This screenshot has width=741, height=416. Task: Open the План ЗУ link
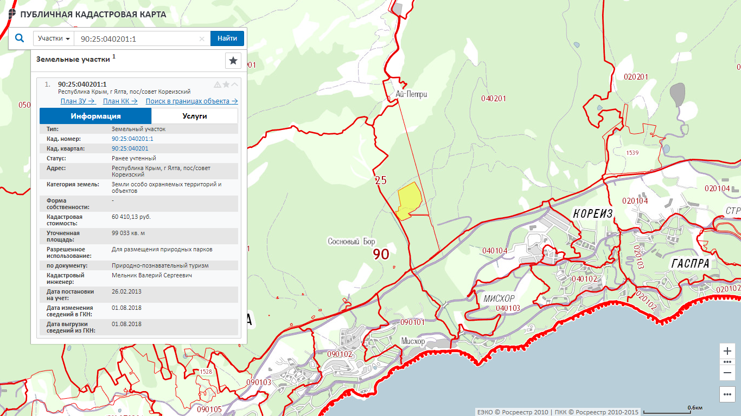point(78,101)
